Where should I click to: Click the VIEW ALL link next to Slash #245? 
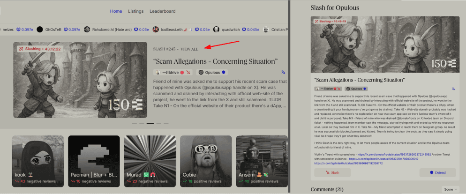tap(189, 49)
